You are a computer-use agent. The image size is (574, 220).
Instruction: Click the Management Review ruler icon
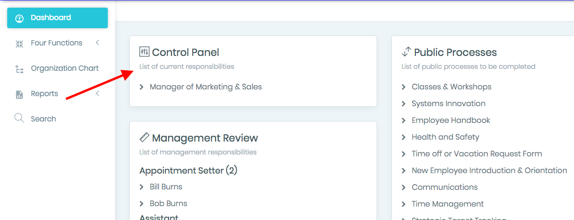144,137
